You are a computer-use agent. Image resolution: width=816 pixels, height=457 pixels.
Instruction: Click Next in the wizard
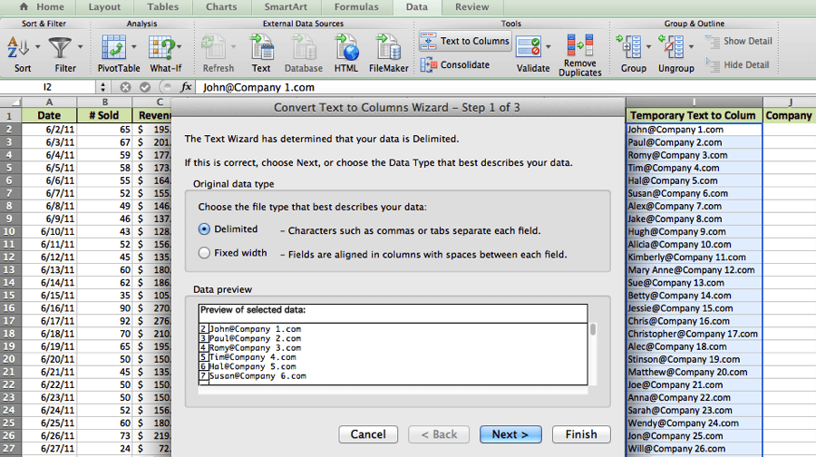510,434
